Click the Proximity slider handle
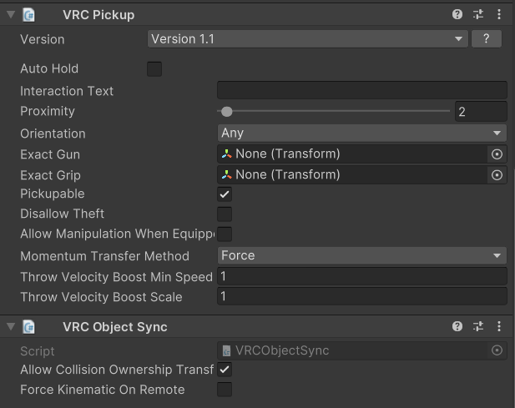 (x=227, y=111)
